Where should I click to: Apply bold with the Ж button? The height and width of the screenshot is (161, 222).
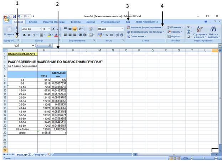tap(24, 35)
